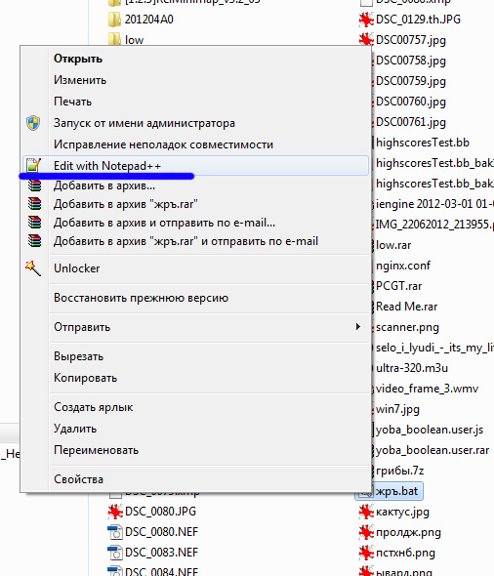Choose Печать in the context menu
Screen dimensions: 494x576
[x=72, y=102]
